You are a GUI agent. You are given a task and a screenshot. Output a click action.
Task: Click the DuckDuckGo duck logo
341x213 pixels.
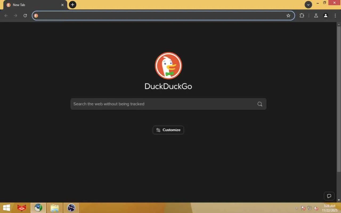(x=168, y=65)
